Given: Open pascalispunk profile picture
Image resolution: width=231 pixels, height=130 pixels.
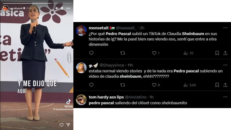Looking at the screenshot, I should 6,8.
